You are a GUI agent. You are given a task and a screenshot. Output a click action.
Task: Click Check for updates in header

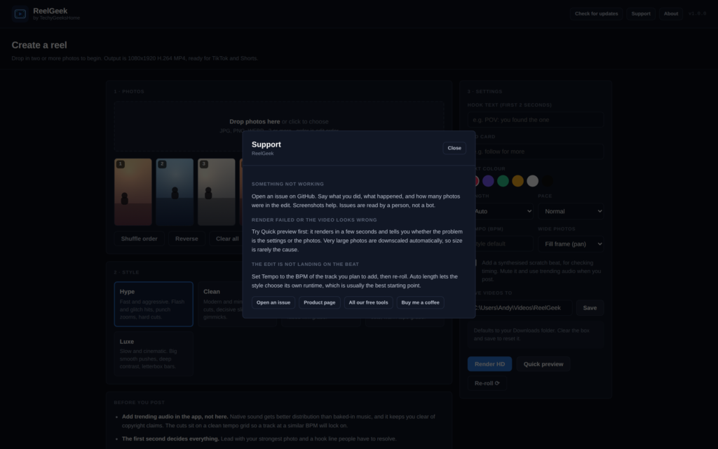(596, 14)
